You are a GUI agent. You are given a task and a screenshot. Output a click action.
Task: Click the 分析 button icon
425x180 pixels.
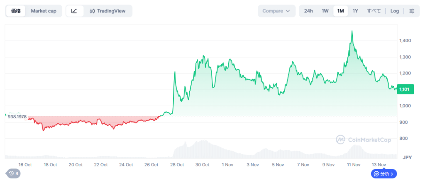click(376, 174)
